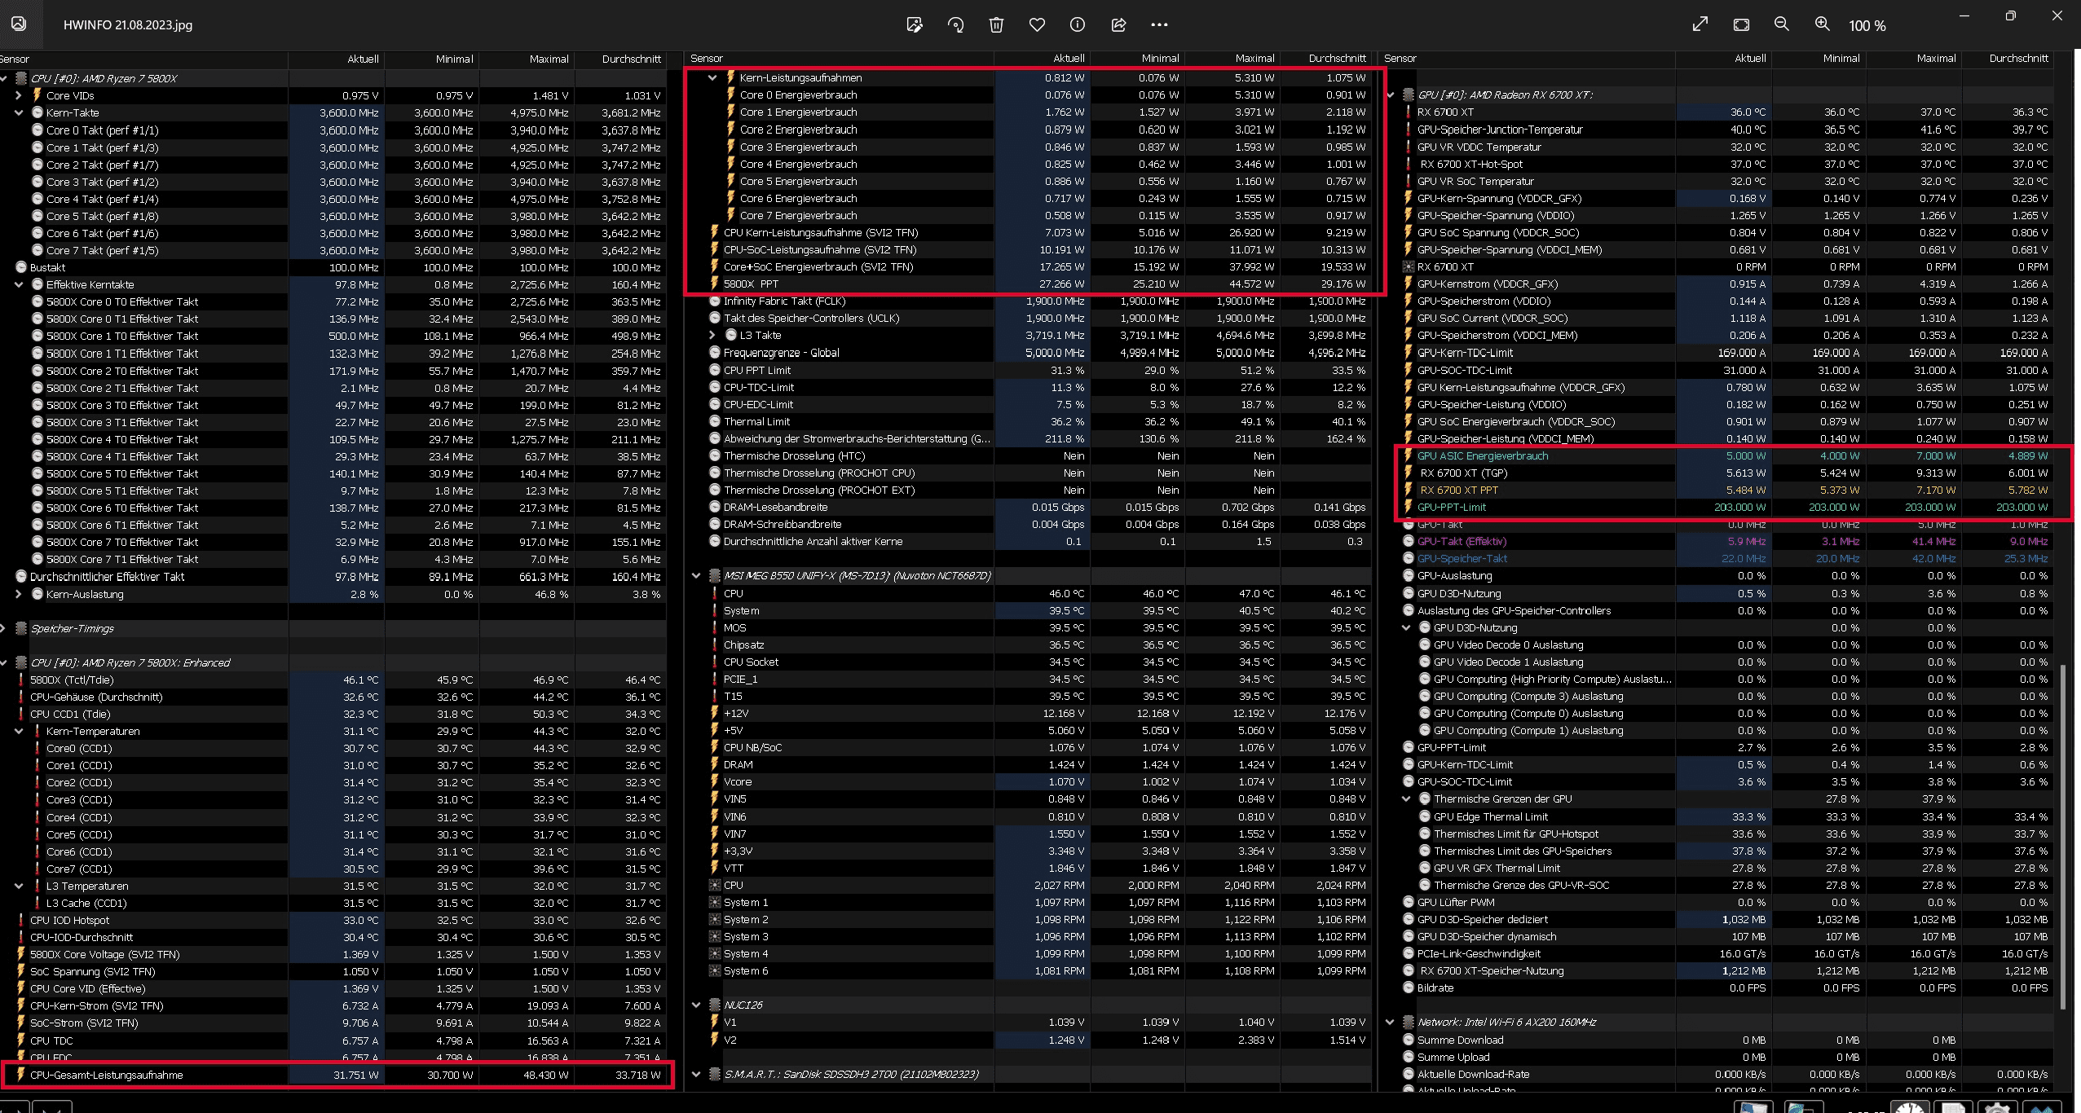Collapse the Kern-Leistungsaufnahmen group

(712, 77)
